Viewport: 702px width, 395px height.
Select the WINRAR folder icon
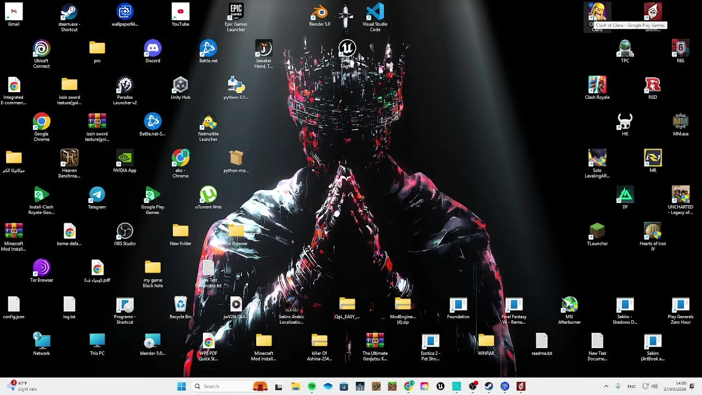[x=486, y=345]
